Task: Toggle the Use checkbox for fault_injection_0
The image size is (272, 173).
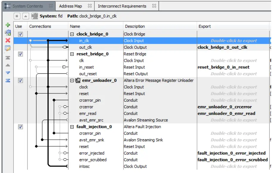Action: point(20,126)
